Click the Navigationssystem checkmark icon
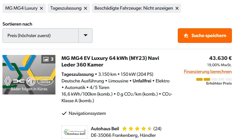 pos(64,113)
